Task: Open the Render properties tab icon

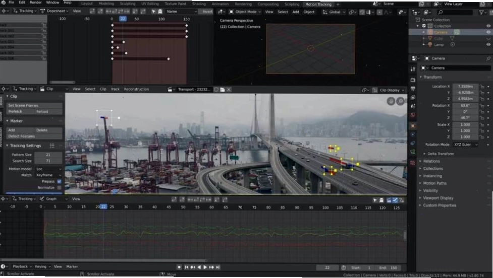Action: pos(413,80)
